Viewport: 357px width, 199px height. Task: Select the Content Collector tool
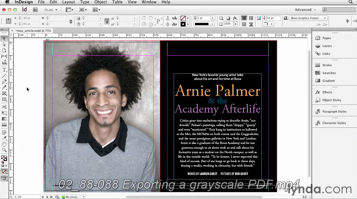(x=4, y=62)
